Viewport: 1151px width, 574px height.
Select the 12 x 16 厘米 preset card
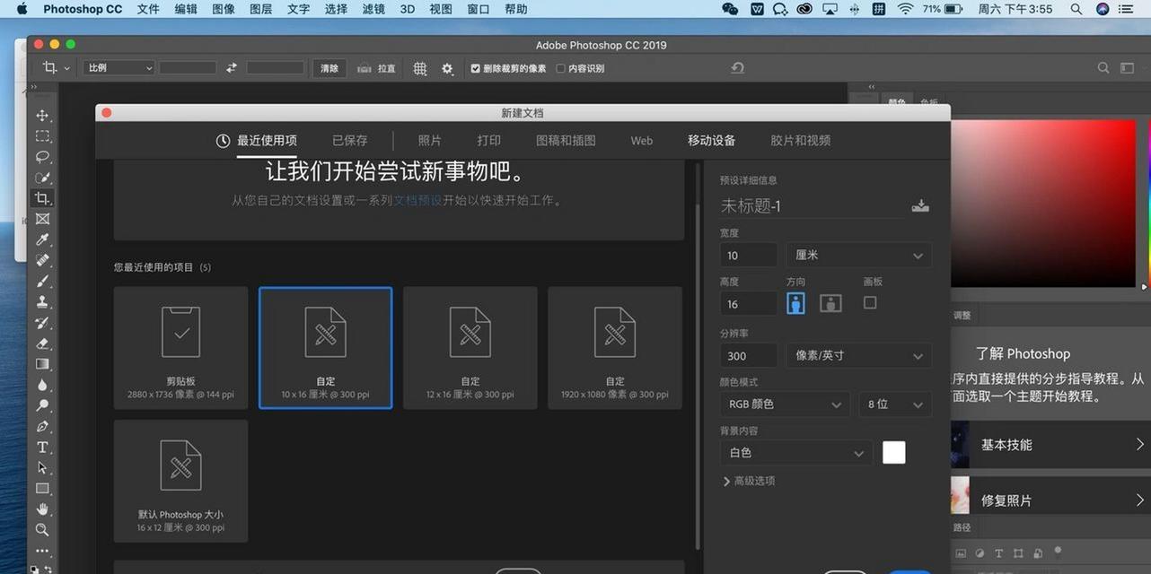pos(470,348)
